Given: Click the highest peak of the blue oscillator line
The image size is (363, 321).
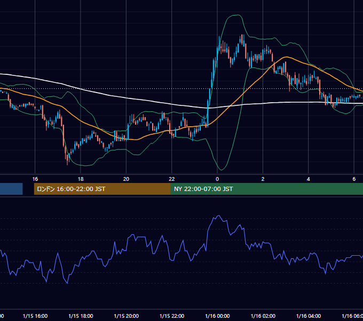Looking at the screenshot, I should click(x=218, y=216).
